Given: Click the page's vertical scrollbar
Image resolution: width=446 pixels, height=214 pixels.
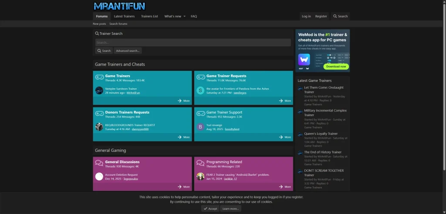Looking at the screenshot, I should coord(444,87).
